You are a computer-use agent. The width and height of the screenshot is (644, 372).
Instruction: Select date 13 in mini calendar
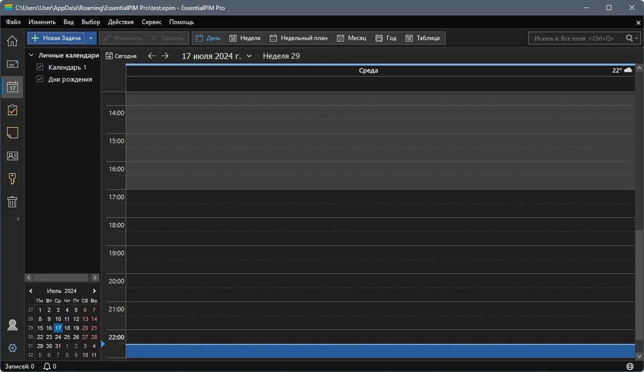(85, 319)
